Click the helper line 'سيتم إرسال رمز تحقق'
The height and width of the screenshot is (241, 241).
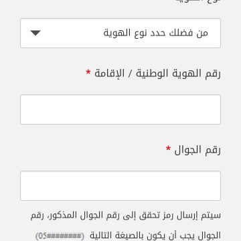click(x=126, y=216)
